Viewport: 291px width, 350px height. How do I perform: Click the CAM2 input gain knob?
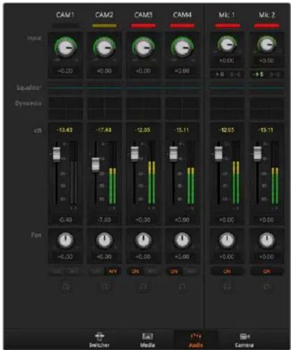click(x=105, y=48)
